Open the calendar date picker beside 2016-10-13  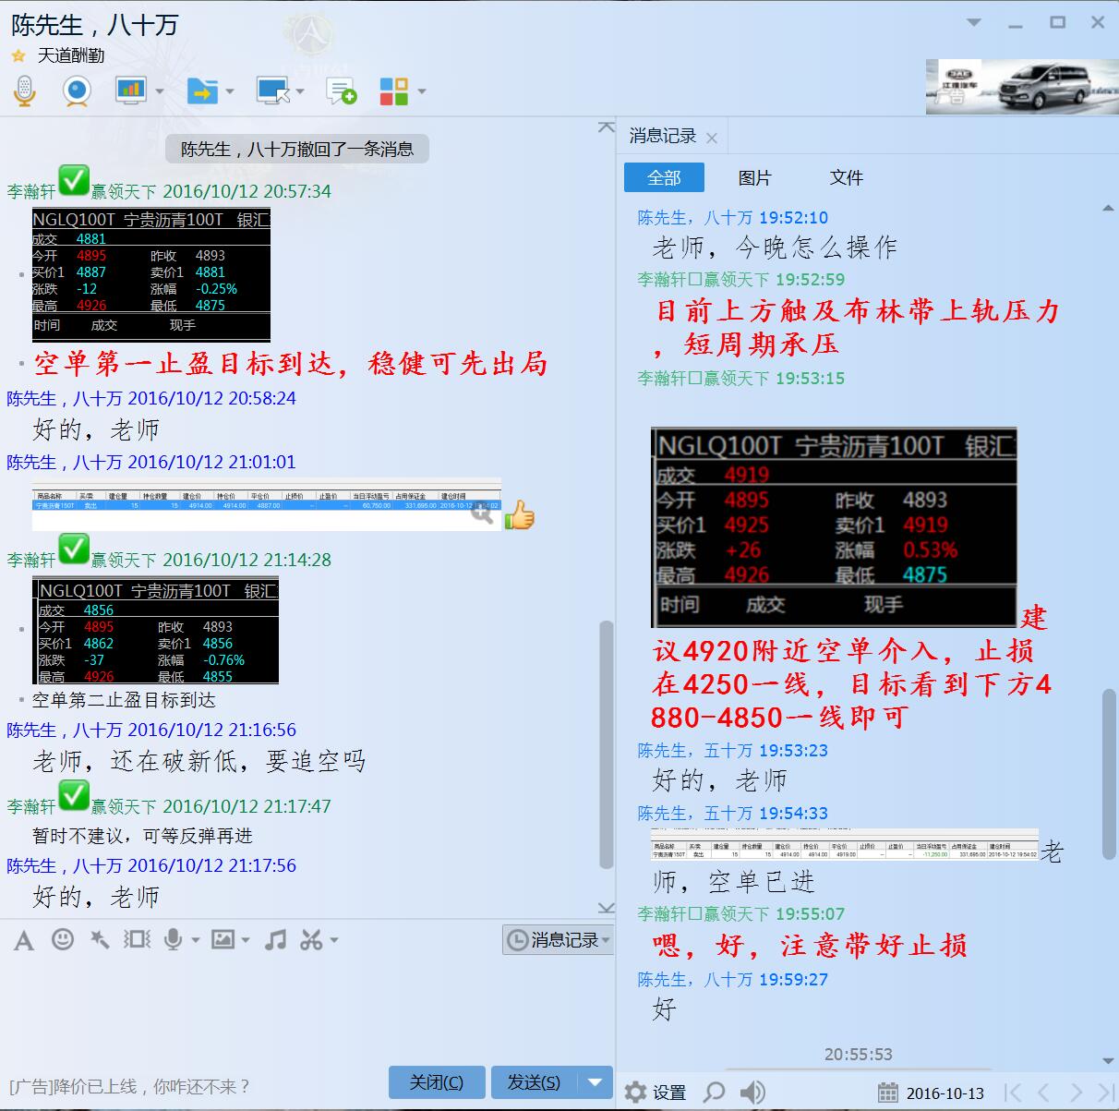coord(889,1093)
